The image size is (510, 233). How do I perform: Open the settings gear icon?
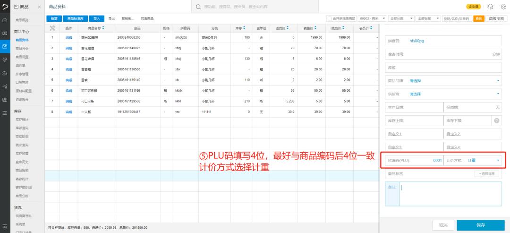503,7
